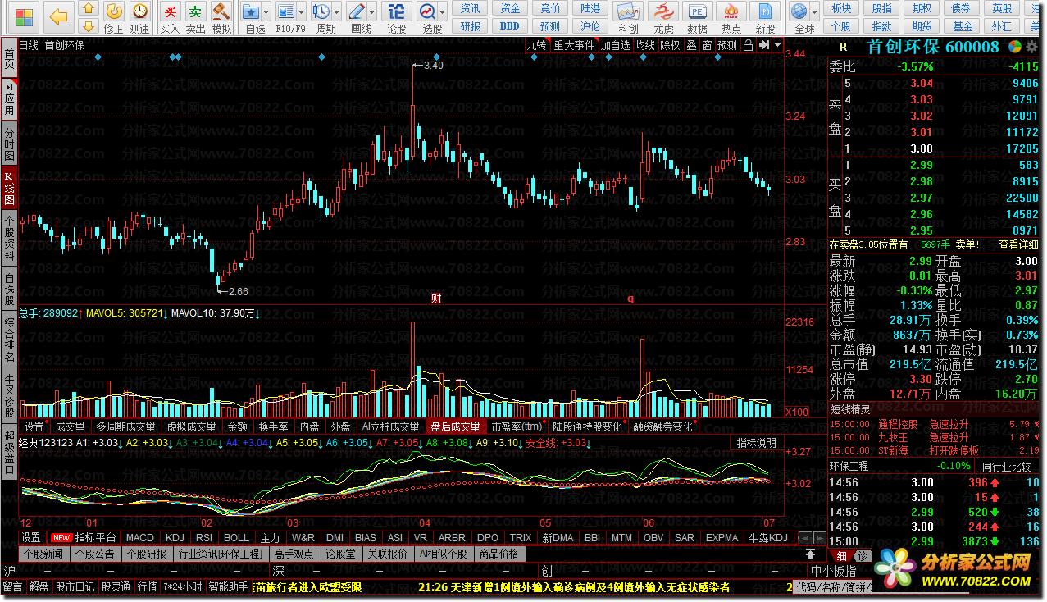Open the 个股新闻 news tab
1047x602 pixels.
pos(43,554)
